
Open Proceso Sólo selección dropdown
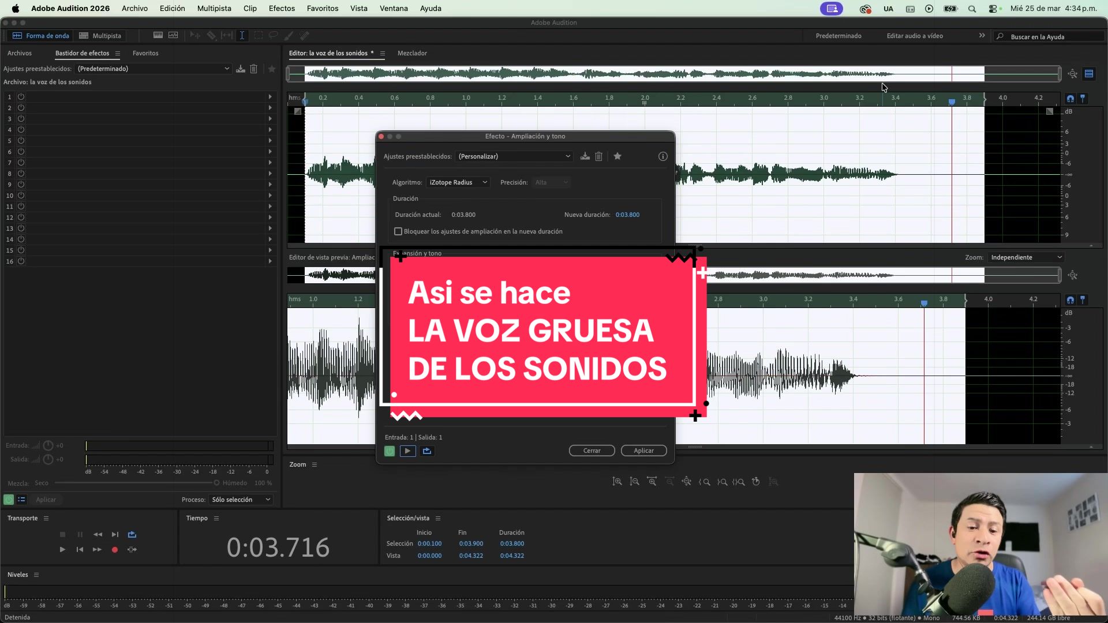[241, 500]
